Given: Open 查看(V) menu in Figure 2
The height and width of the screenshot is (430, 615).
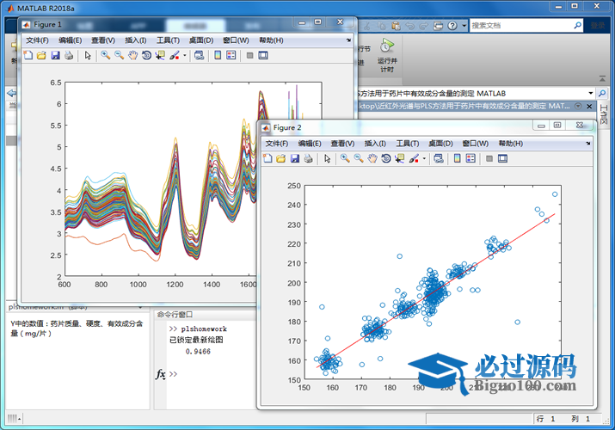Looking at the screenshot, I should point(343,144).
